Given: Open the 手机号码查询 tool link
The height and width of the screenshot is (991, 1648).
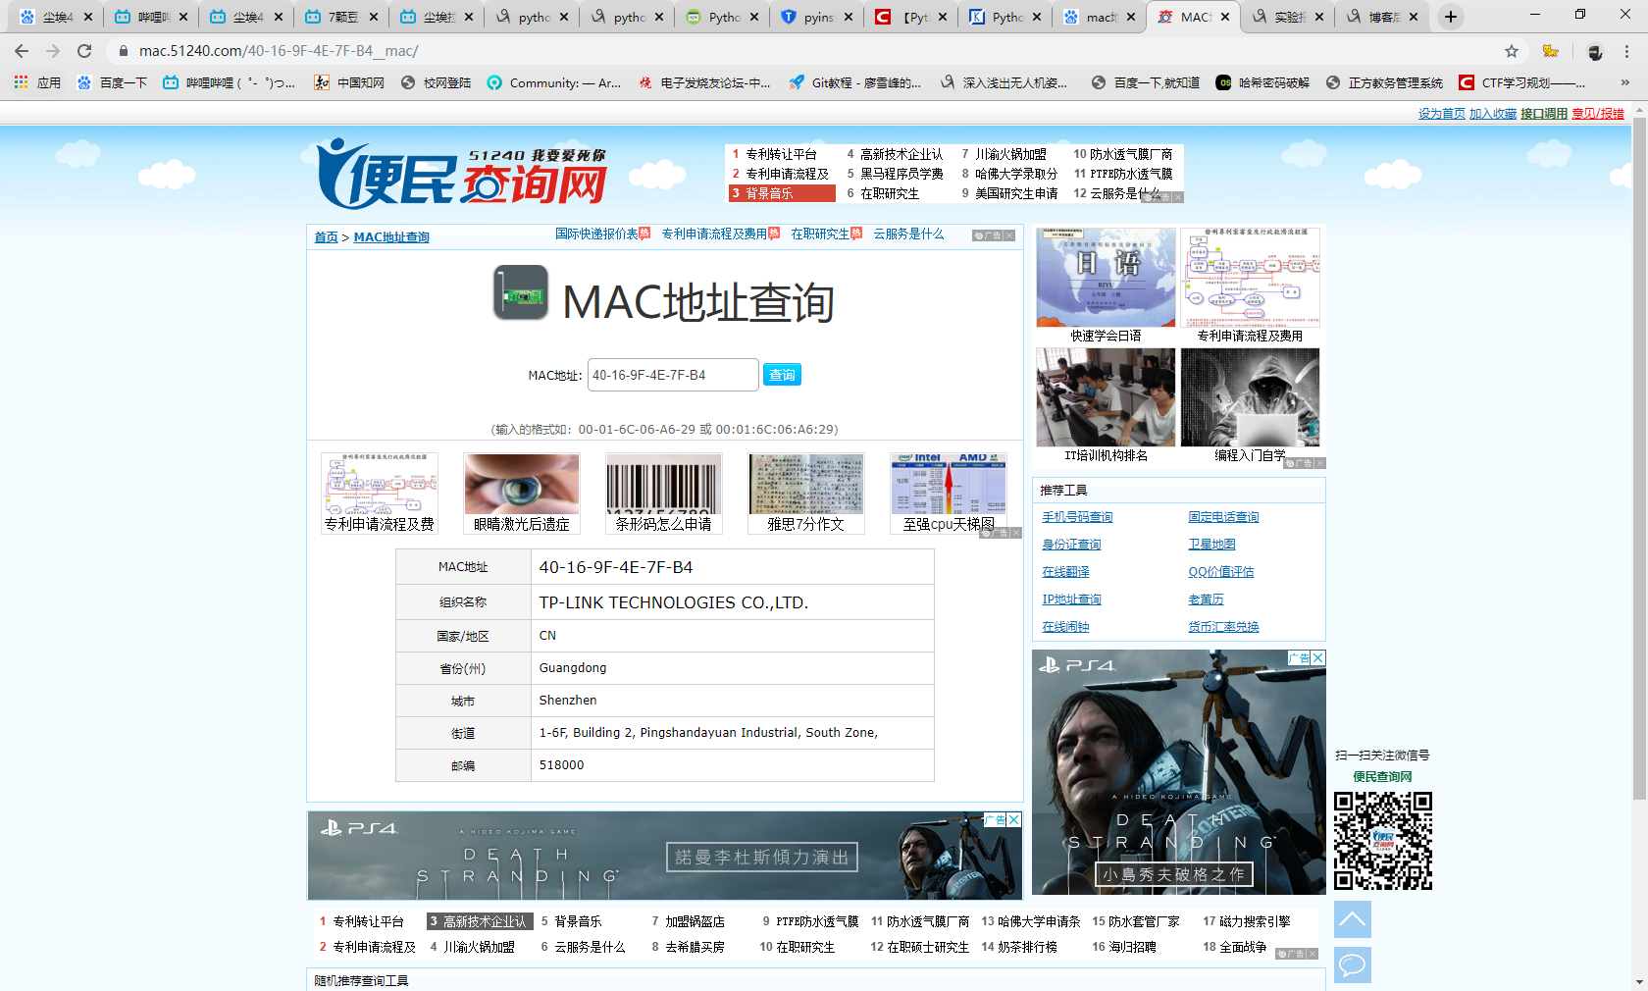Looking at the screenshot, I should [x=1077, y=517].
